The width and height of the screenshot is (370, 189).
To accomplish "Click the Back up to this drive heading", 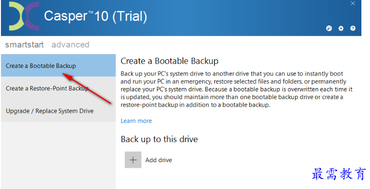I will (x=159, y=139).
